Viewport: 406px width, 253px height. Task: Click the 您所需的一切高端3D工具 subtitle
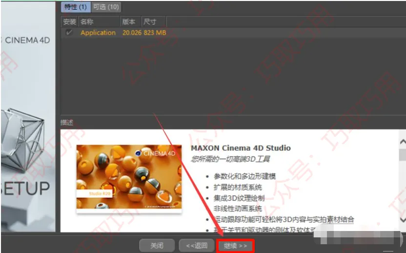[x=230, y=159]
